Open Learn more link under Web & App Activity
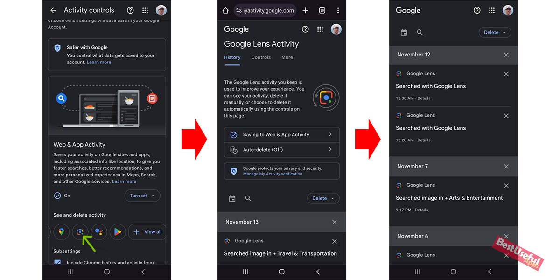The width and height of the screenshot is (560, 280). pos(124,182)
